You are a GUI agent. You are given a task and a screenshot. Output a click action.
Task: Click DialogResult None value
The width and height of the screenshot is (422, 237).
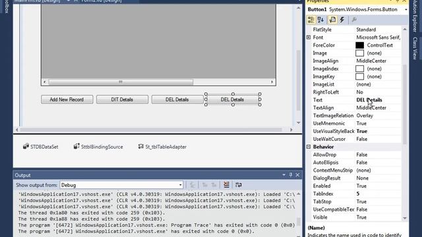(x=362, y=178)
